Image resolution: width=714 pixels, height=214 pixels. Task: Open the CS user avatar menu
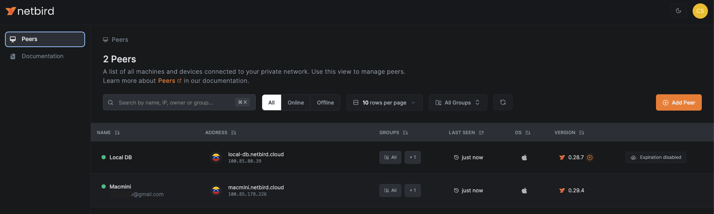coord(700,11)
